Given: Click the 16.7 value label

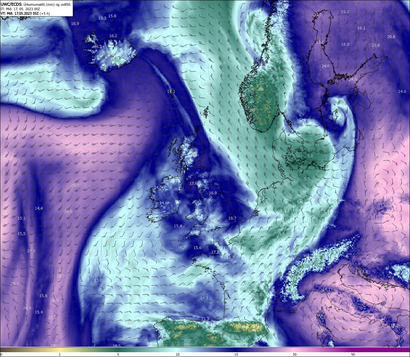Looking at the screenshot, I should tap(232, 218).
